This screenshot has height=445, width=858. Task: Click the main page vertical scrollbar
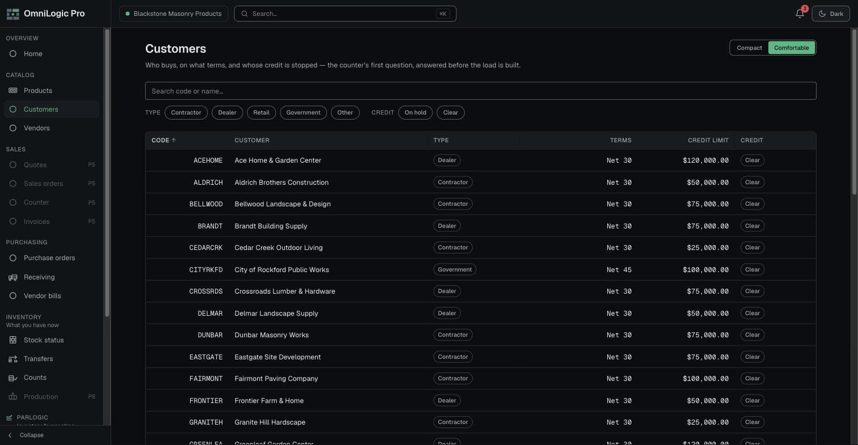coord(854,112)
